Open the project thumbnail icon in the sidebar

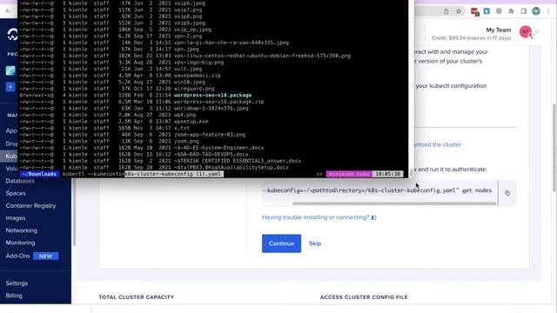click(10, 70)
